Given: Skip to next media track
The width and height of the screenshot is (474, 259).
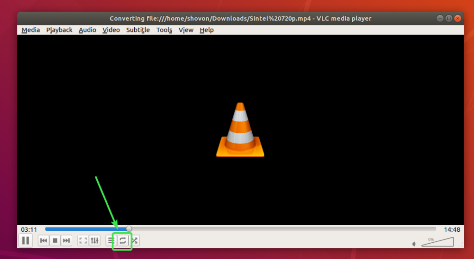Looking at the screenshot, I should (x=67, y=240).
